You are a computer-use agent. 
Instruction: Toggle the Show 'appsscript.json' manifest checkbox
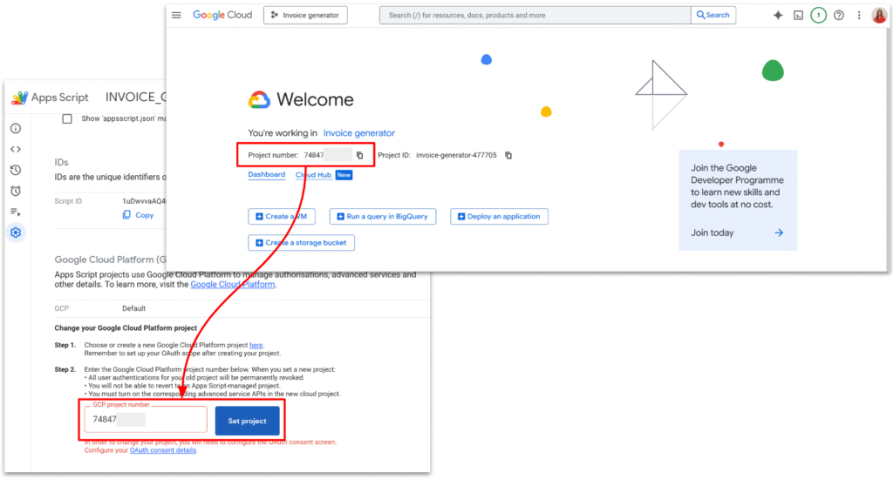67,118
